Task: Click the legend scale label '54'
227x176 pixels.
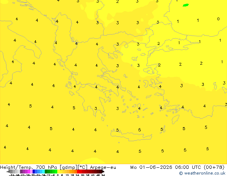Action: 103,175
